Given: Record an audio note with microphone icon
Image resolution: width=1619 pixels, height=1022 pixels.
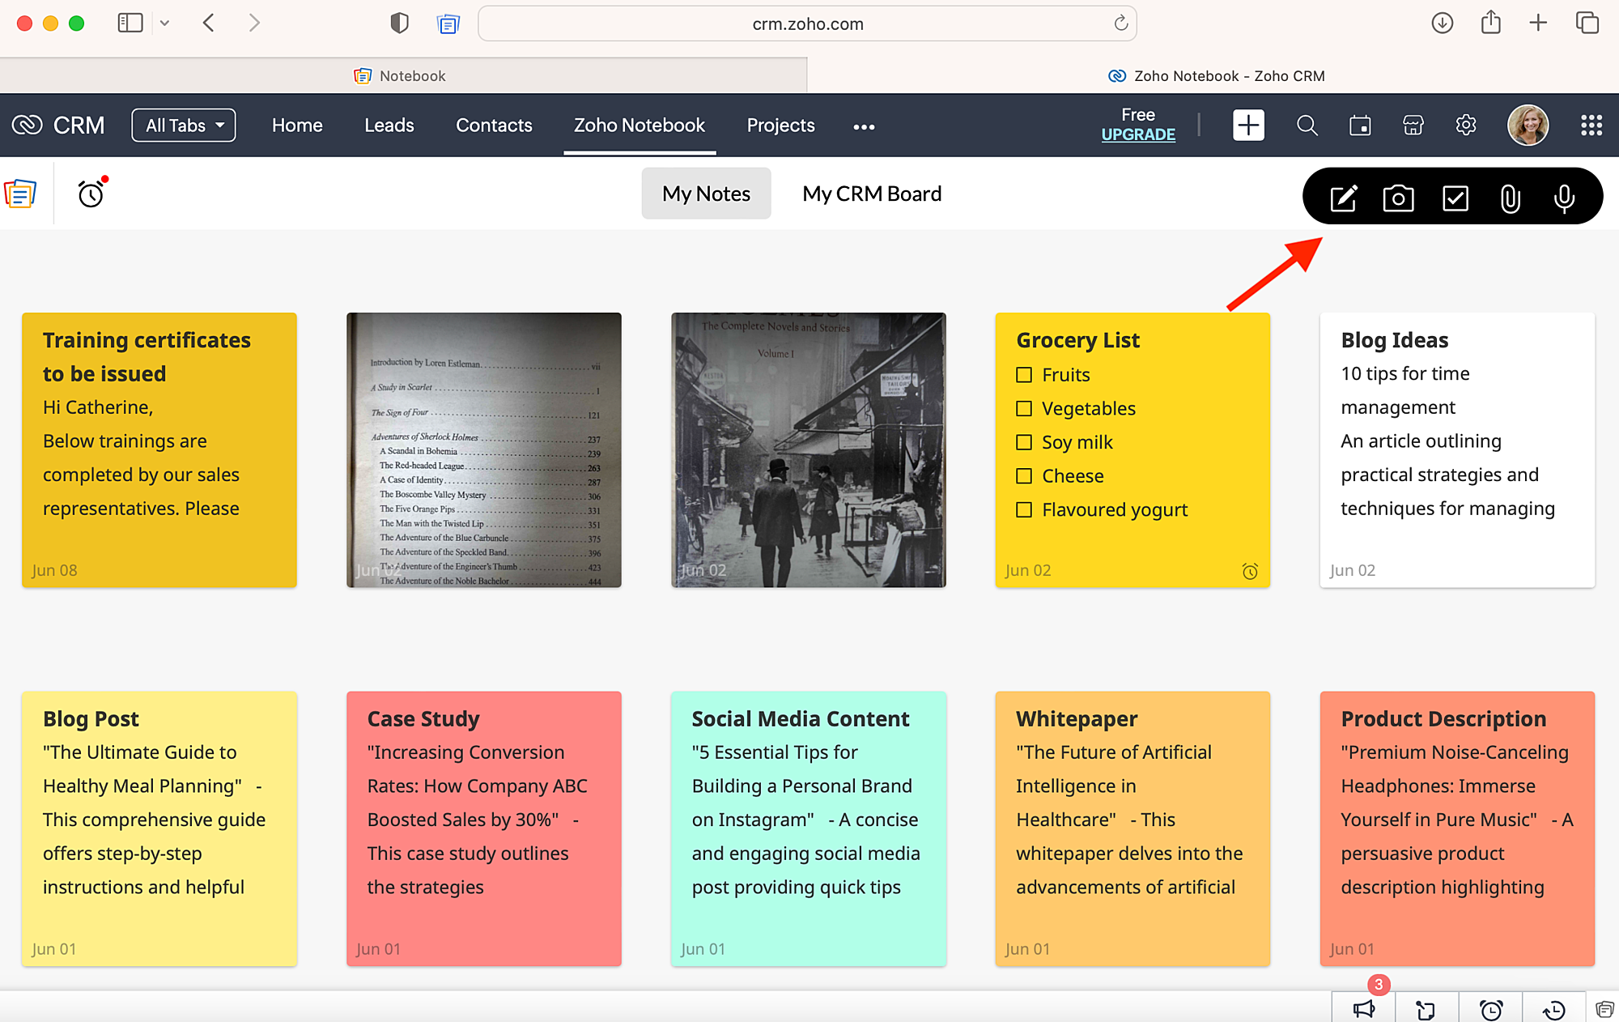Looking at the screenshot, I should pos(1564,198).
